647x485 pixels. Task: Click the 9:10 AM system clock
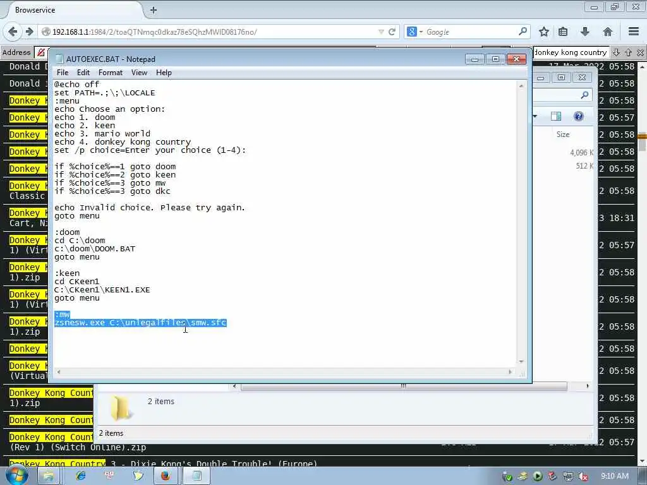(614, 476)
